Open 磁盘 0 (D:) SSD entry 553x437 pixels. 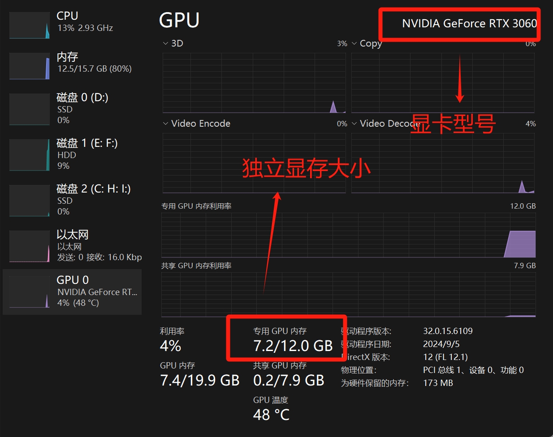(82, 108)
